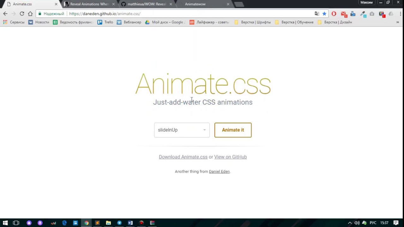Open the translate page icon

tap(317, 14)
